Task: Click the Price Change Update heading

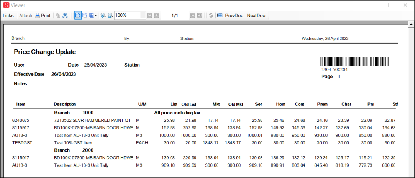Action: (x=45, y=52)
